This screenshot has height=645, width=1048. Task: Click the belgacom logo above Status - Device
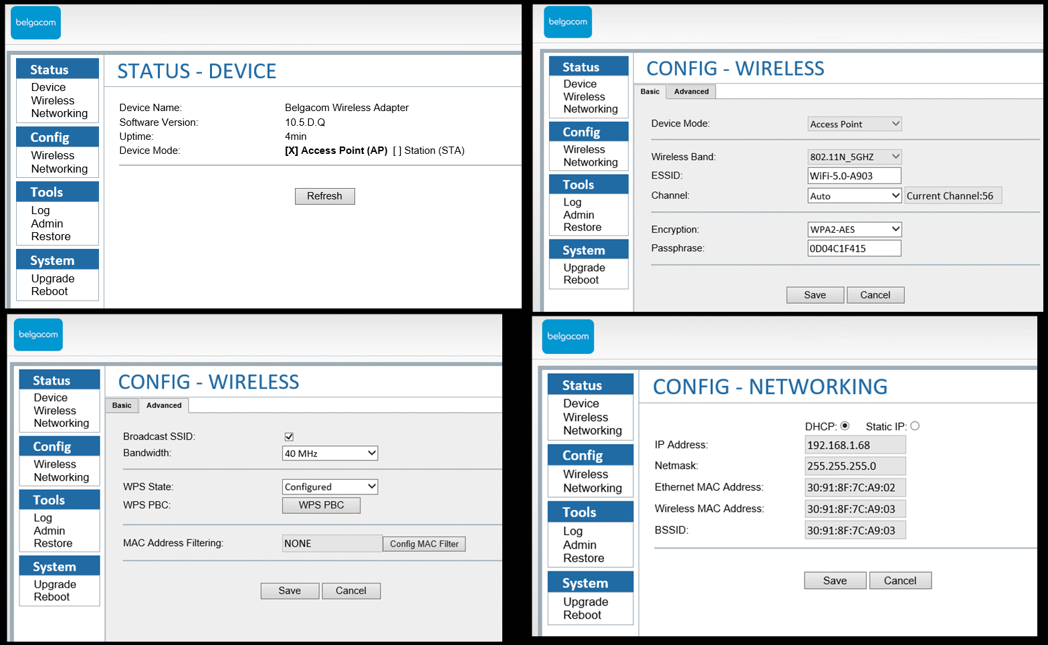point(36,23)
